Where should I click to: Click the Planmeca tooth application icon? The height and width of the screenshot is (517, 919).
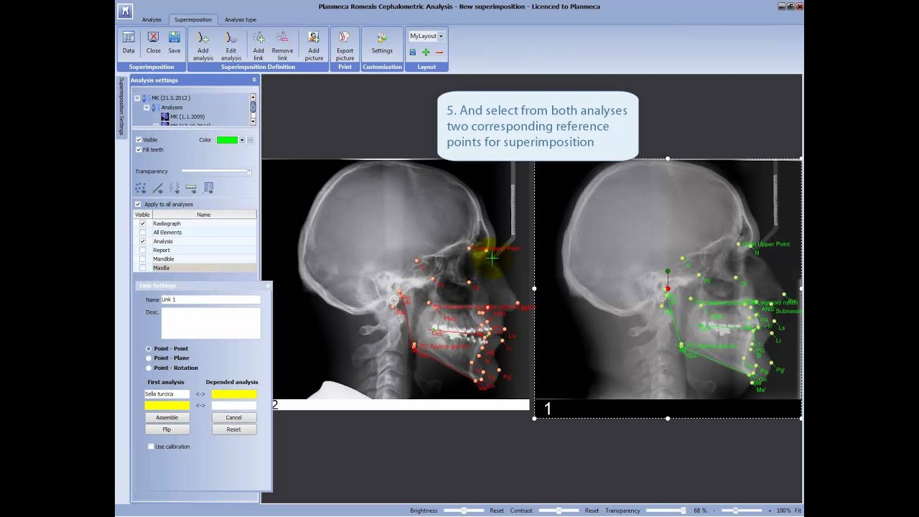(126, 10)
